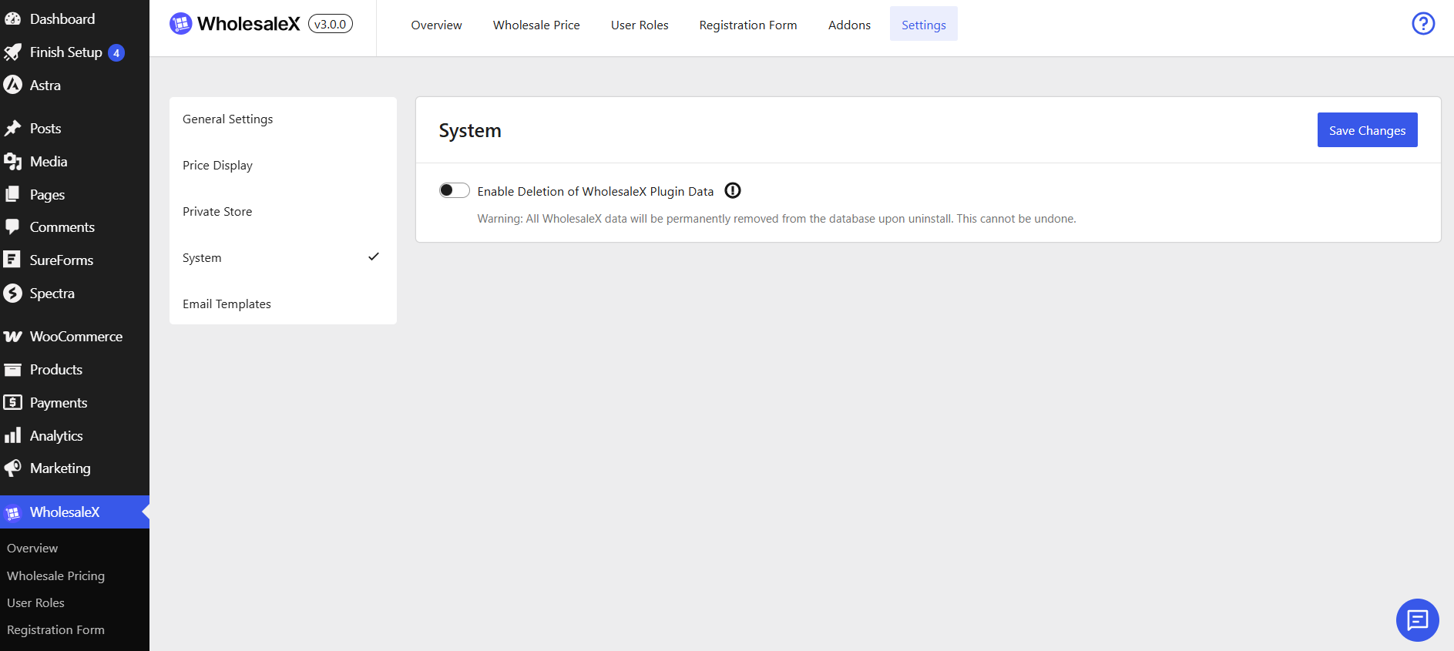
Task: Click the SureForms menu label
Action: pyautogui.click(x=62, y=260)
